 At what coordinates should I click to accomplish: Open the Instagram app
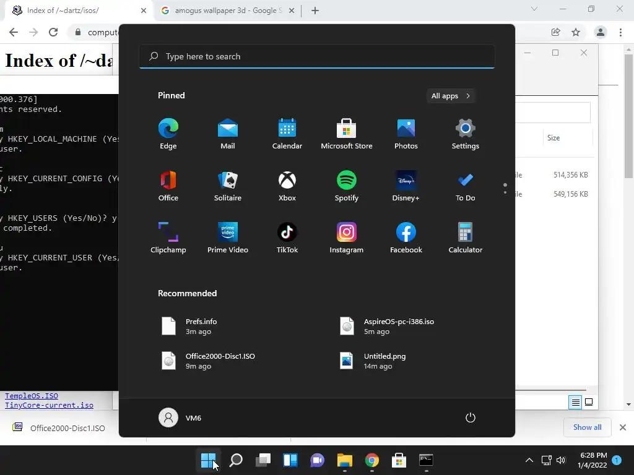347,238
